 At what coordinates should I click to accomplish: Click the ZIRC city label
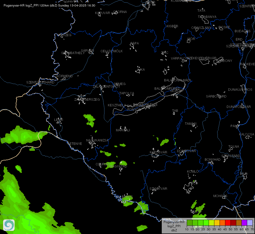pos(164,53)
